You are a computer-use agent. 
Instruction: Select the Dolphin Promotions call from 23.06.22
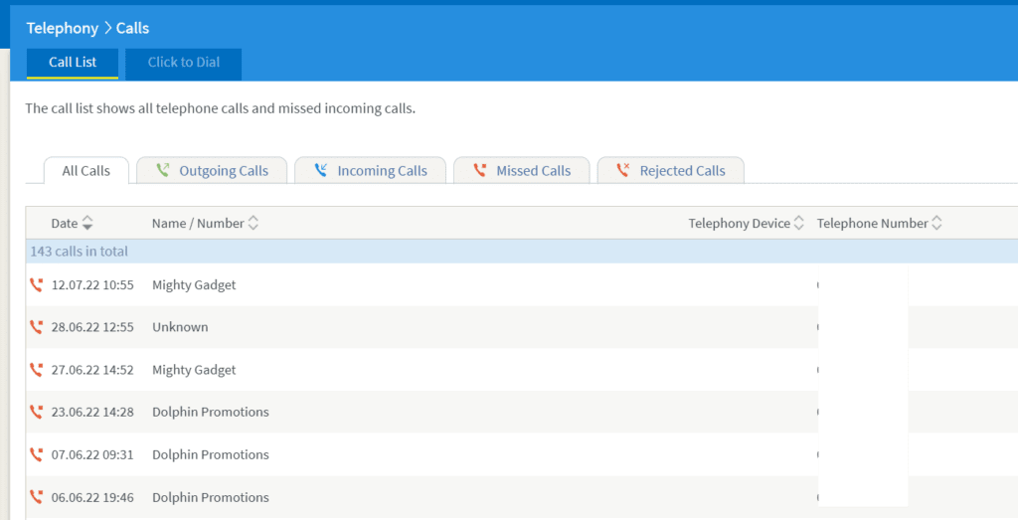210,412
